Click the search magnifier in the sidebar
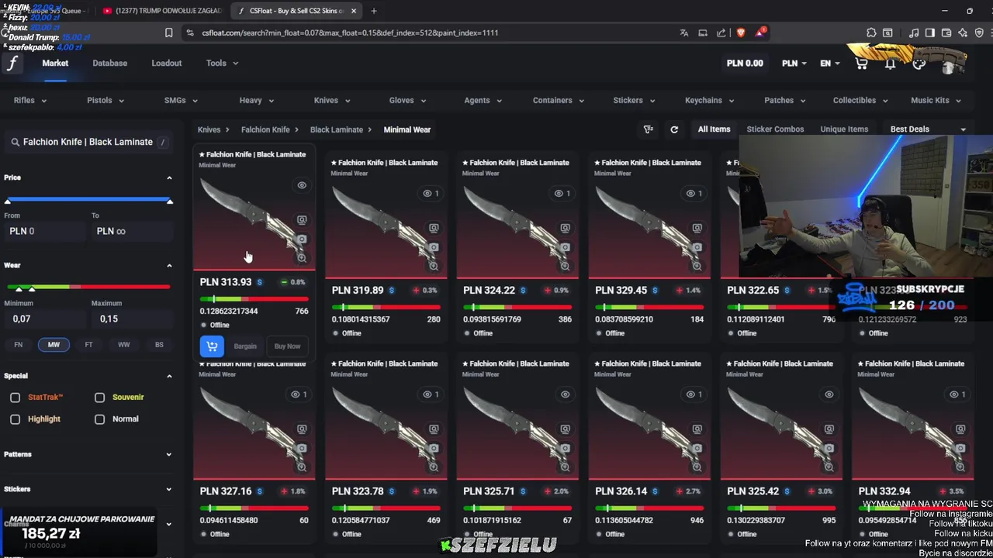Image resolution: width=993 pixels, height=558 pixels. click(x=15, y=143)
